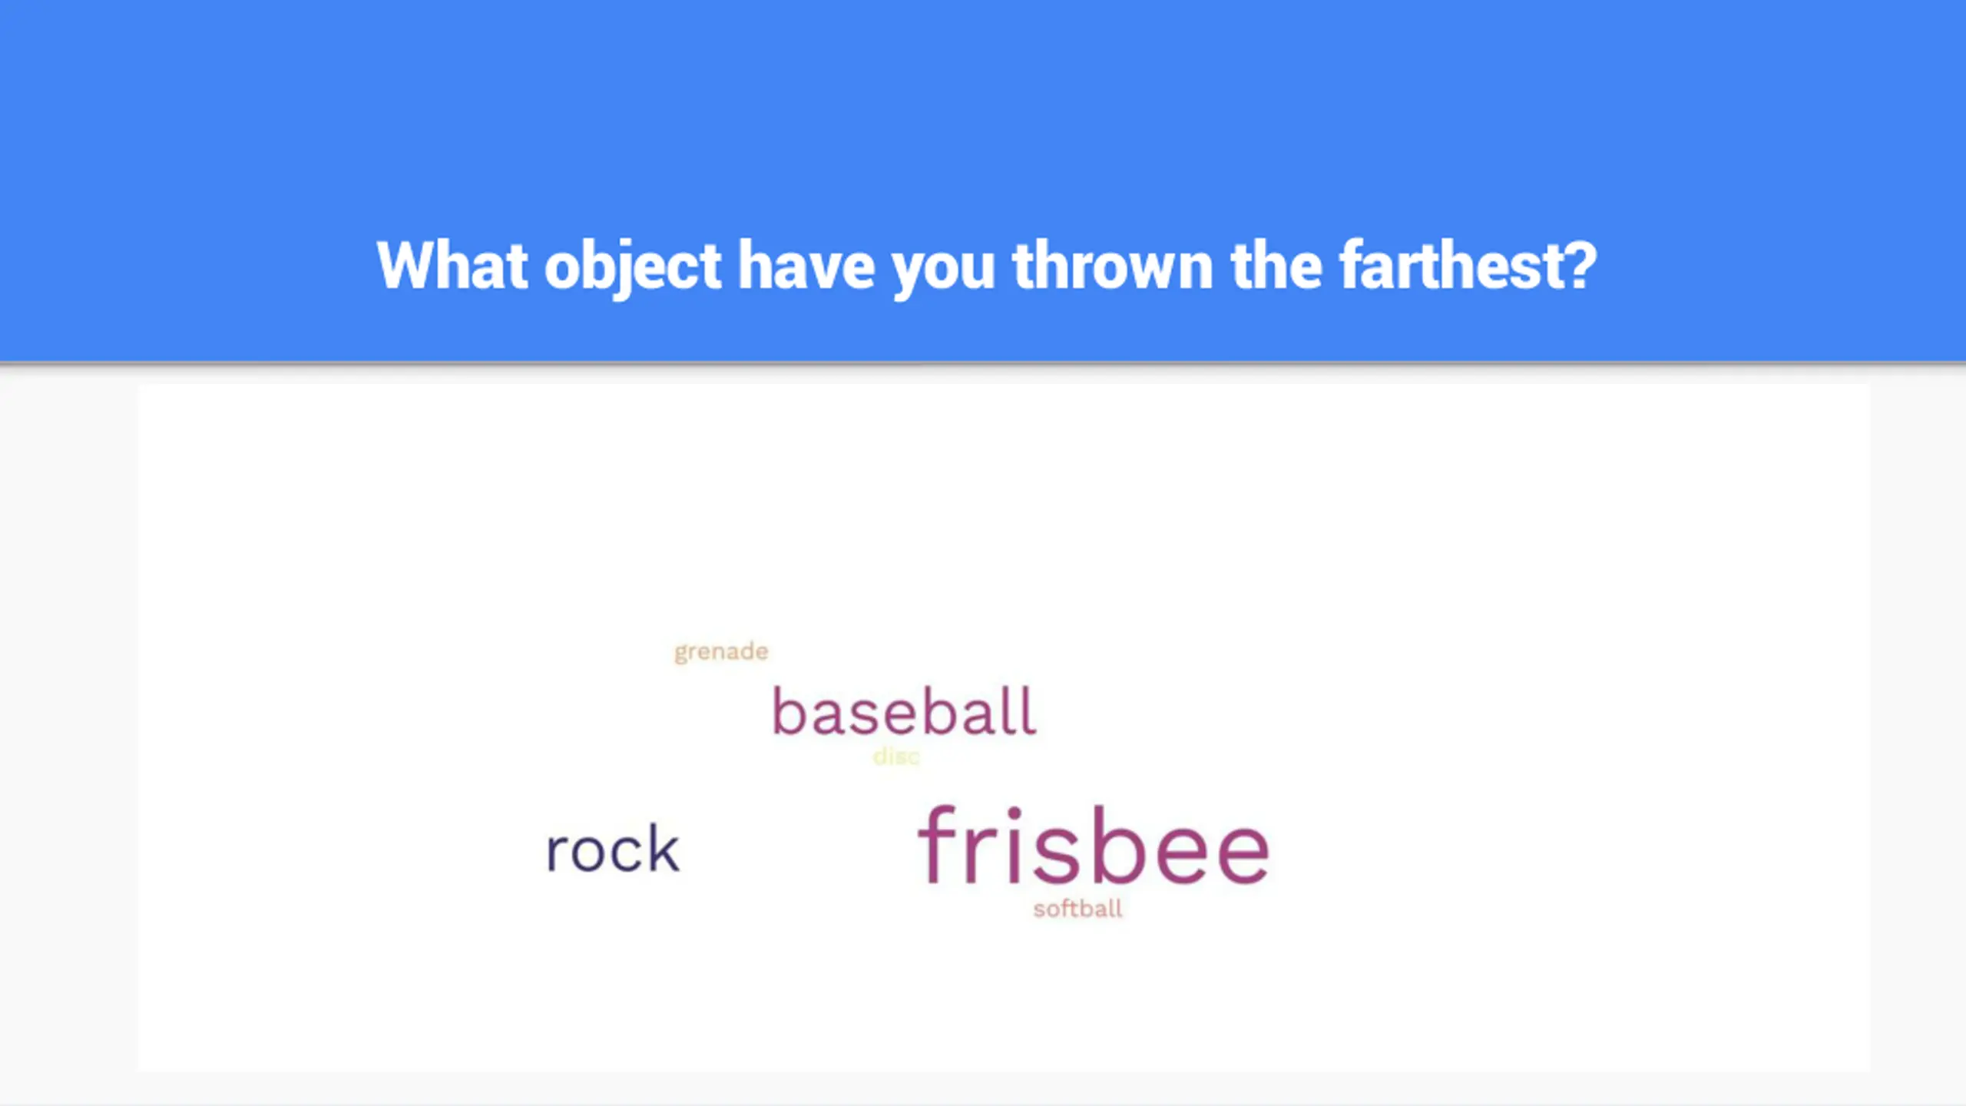This screenshot has width=1966, height=1106.
Task: Click the gray strip below the white card
Action: coord(983,1088)
